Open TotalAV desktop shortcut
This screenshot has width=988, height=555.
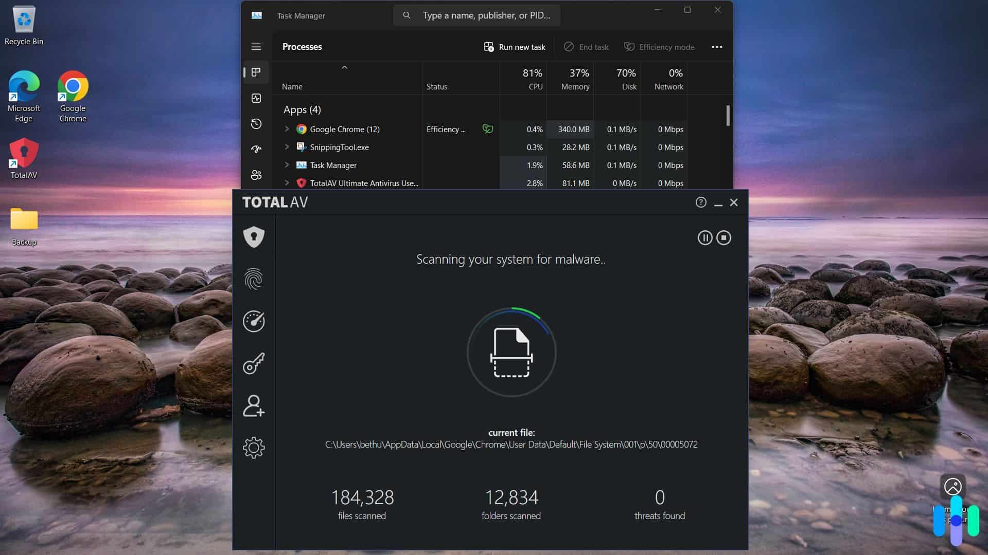click(24, 158)
